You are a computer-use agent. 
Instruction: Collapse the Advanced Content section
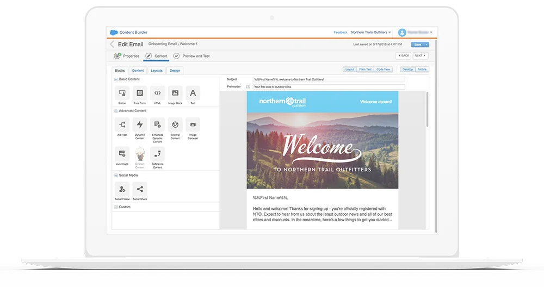[116, 111]
